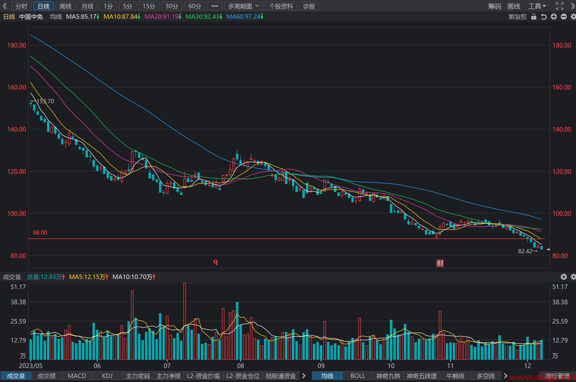Collapse left panel with double chevron icon

point(5,6)
